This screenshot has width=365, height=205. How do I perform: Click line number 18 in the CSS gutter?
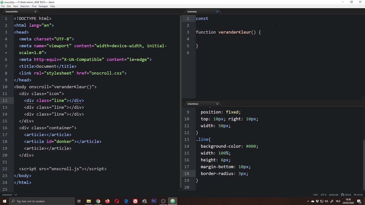coord(186,174)
